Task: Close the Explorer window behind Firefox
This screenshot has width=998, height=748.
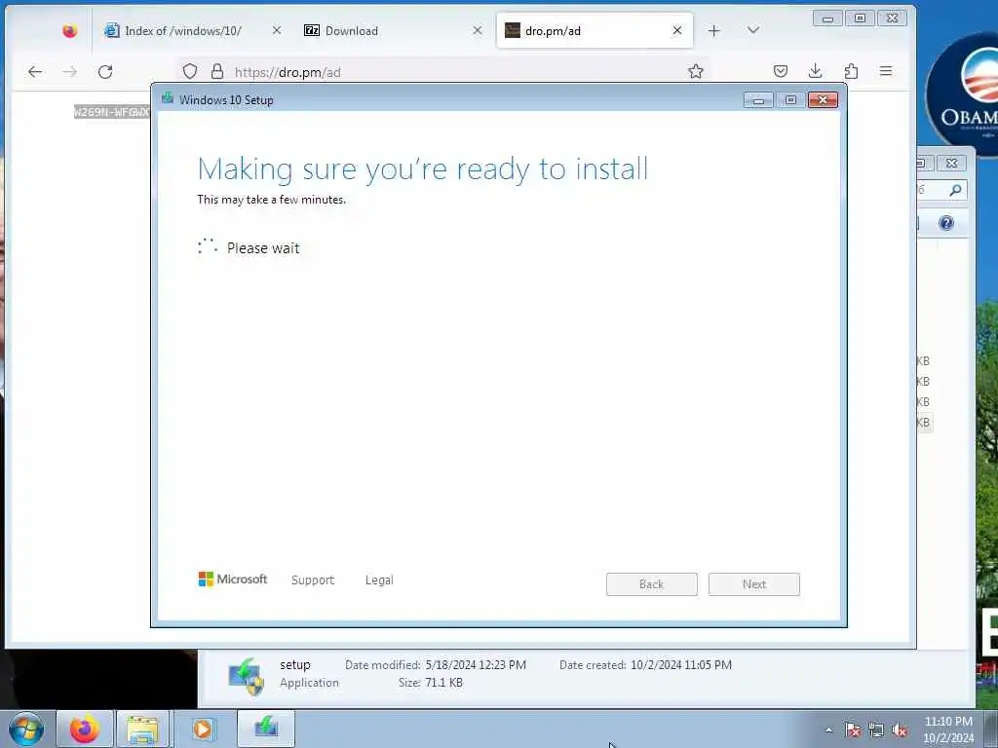Action: (x=951, y=164)
